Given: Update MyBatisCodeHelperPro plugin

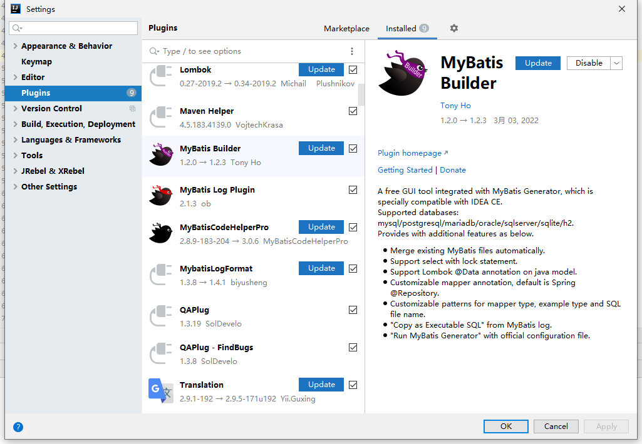Looking at the screenshot, I should 321,227.
